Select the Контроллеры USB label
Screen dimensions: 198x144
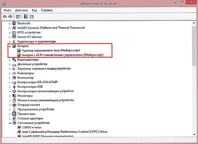[30, 87]
